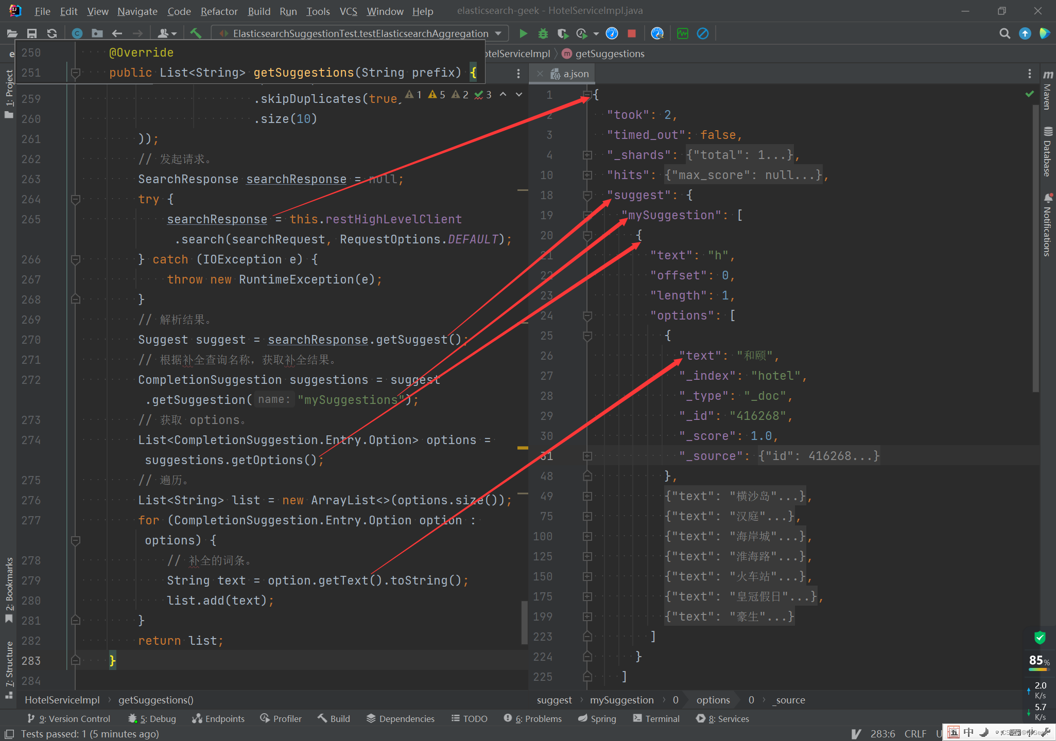Open the Notifications side panel
This screenshot has width=1056, height=741.
[1047, 225]
